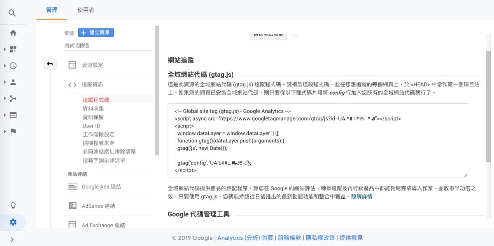Collapse the 追蹤資訊 menu

click(92, 84)
